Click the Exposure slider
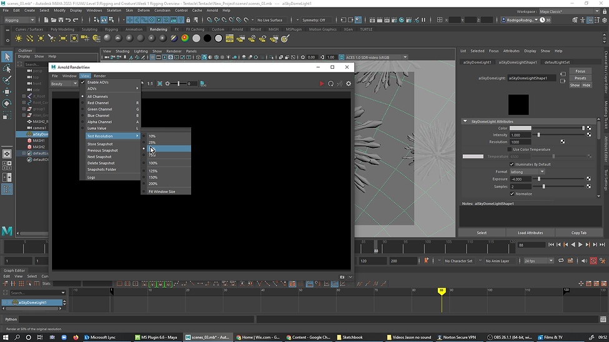The height and width of the screenshot is (342, 609). click(559, 179)
